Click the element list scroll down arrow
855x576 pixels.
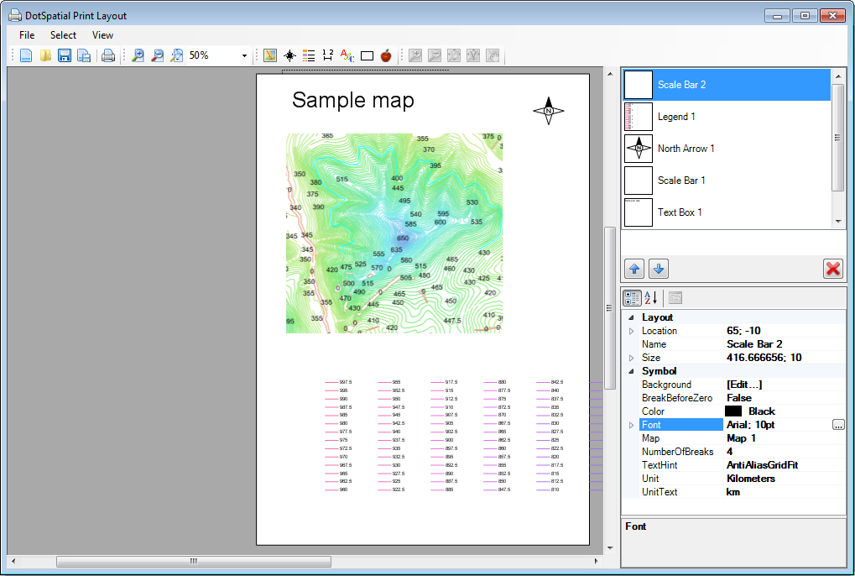(838, 222)
